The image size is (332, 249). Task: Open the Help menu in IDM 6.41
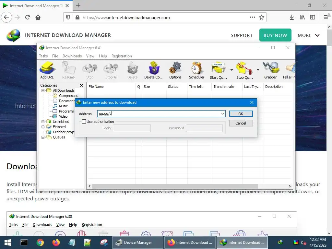(103, 56)
